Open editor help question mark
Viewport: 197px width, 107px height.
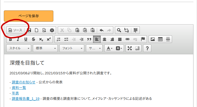(x=147, y=48)
